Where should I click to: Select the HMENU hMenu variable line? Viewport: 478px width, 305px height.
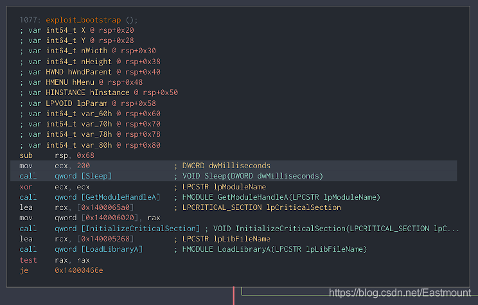pyautogui.click(x=81, y=82)
